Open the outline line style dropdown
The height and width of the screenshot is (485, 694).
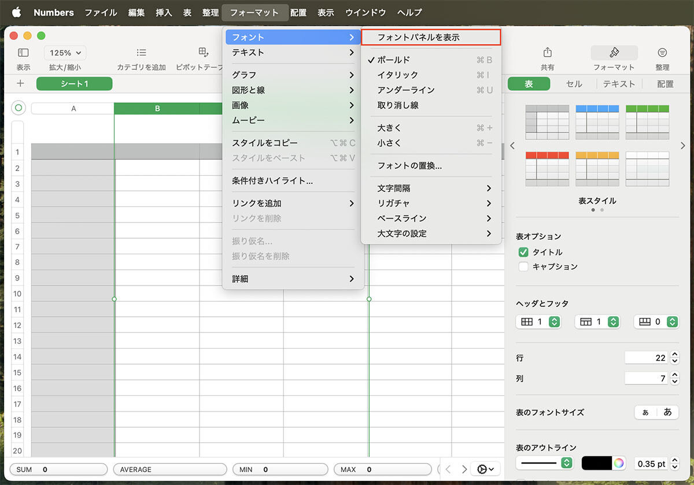(544, 463)
